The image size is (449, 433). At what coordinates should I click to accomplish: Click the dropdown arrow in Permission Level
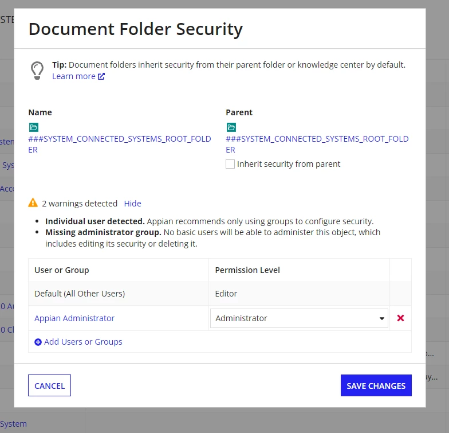[381, 319]
